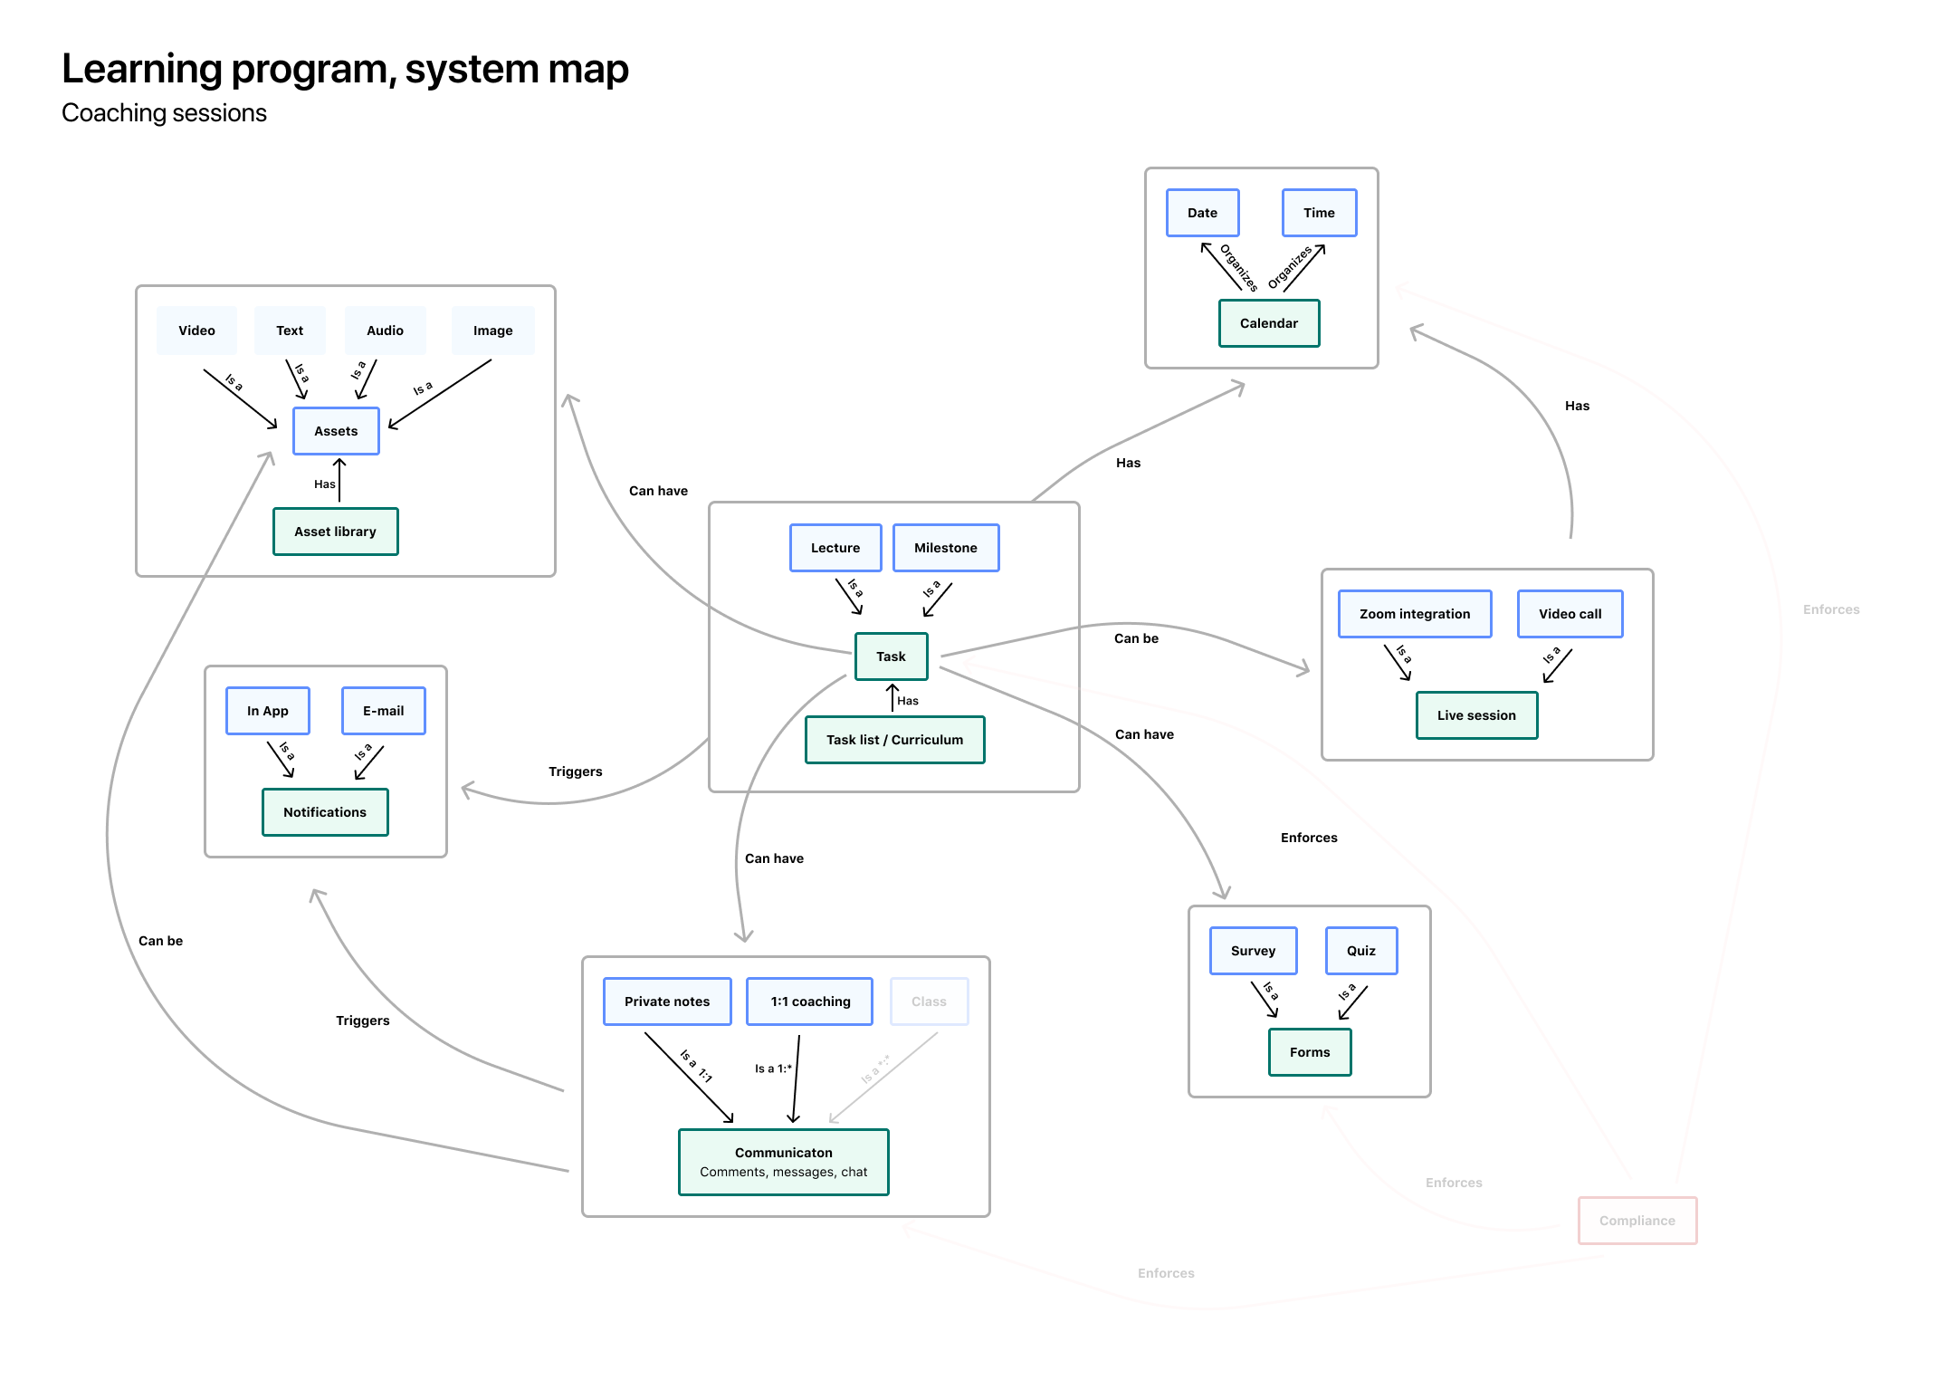Click the Communicaton comments box

pyautogui.click(x=783, y=1162)
